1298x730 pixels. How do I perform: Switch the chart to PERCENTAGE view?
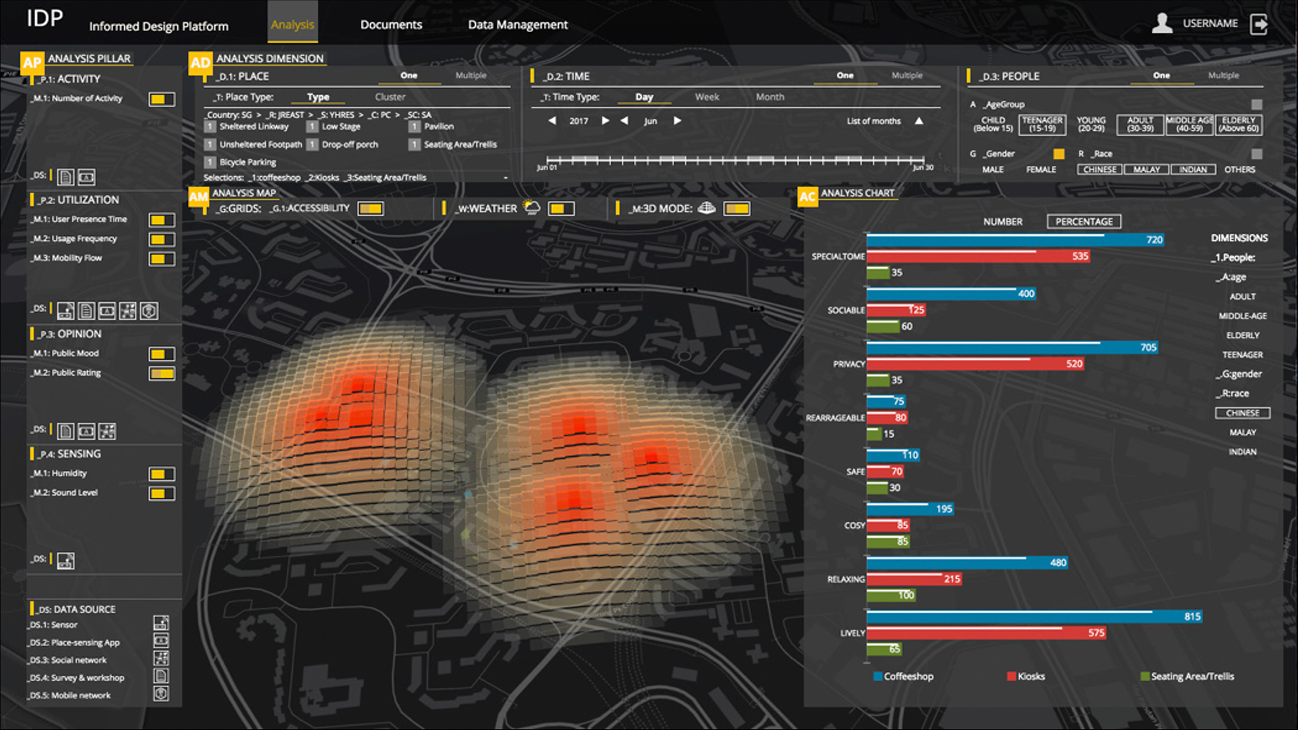tap(1084, 221)
